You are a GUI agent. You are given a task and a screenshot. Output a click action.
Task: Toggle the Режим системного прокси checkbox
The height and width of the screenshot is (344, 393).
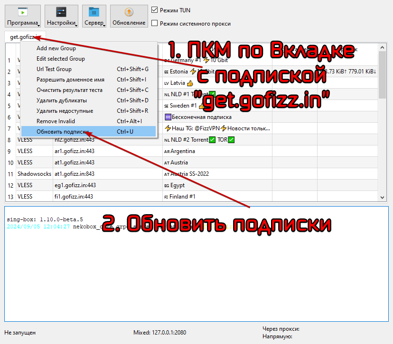(x=154, y=23)
